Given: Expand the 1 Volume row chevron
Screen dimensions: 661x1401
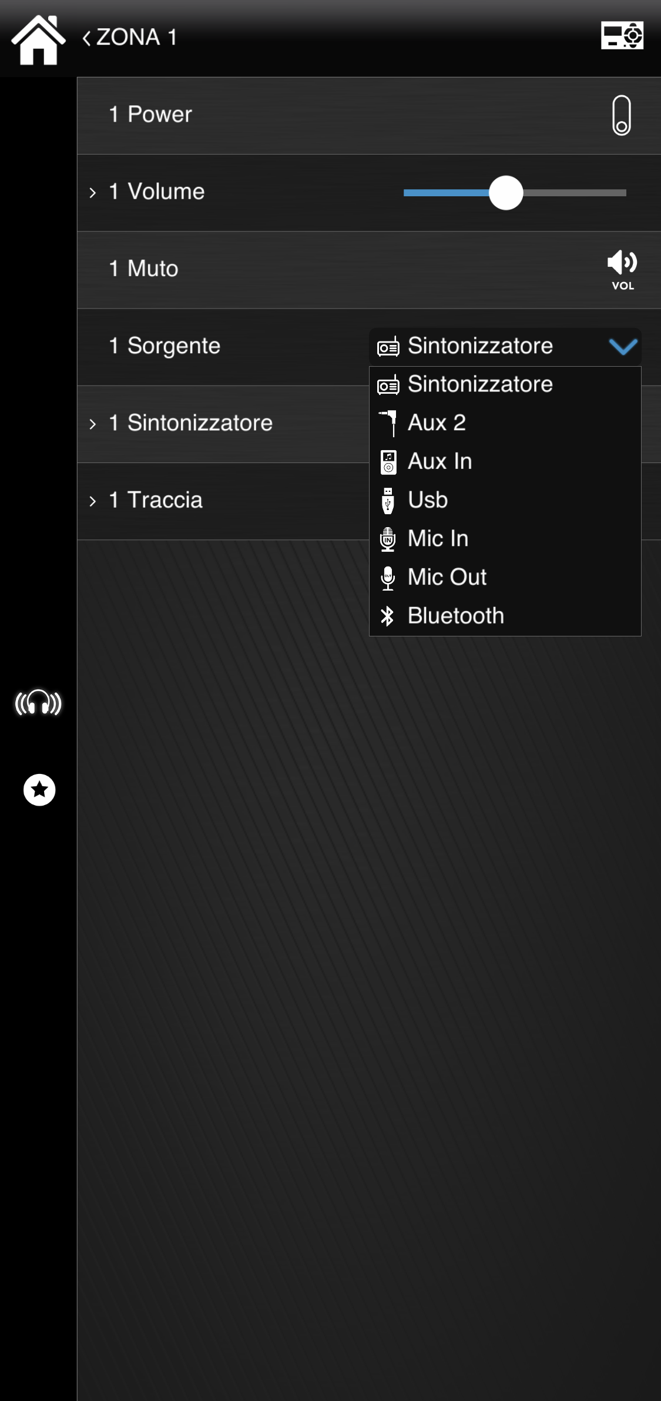Looking at the screenshot, I should pos(92,193).
